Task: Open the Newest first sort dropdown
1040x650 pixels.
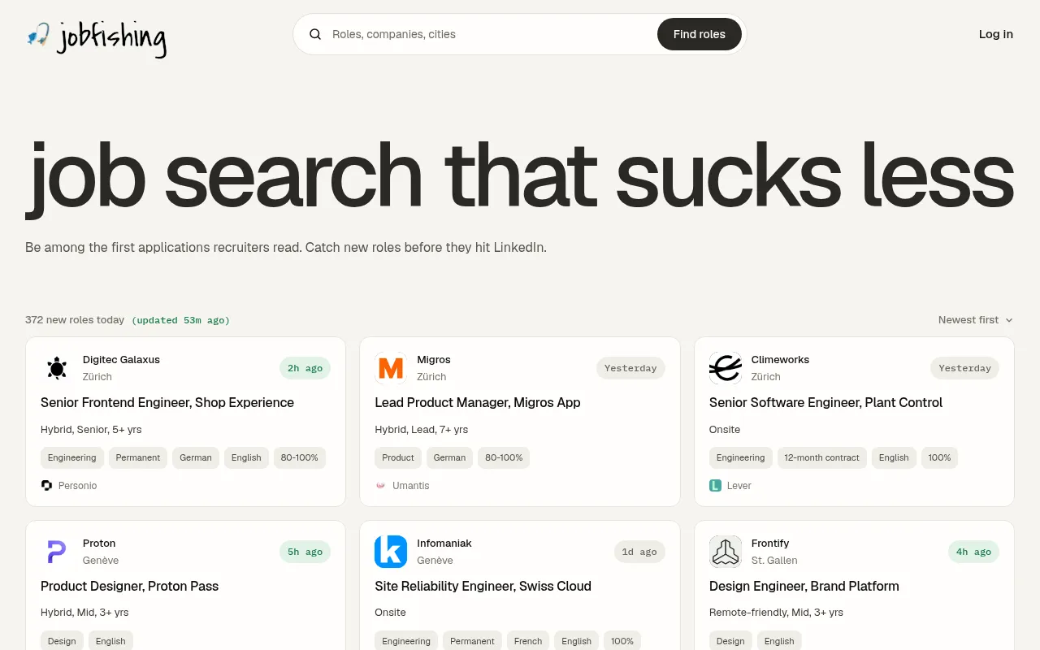Action: coord(976,320)
